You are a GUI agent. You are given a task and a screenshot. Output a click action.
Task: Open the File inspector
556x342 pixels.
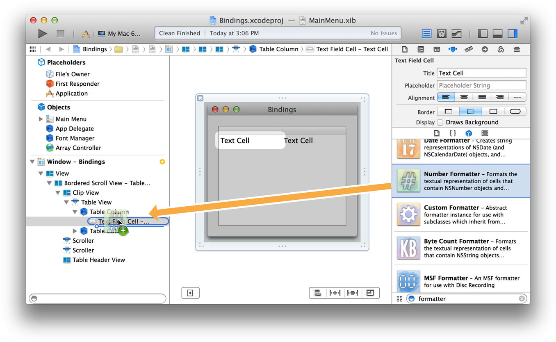click(405, 49)
